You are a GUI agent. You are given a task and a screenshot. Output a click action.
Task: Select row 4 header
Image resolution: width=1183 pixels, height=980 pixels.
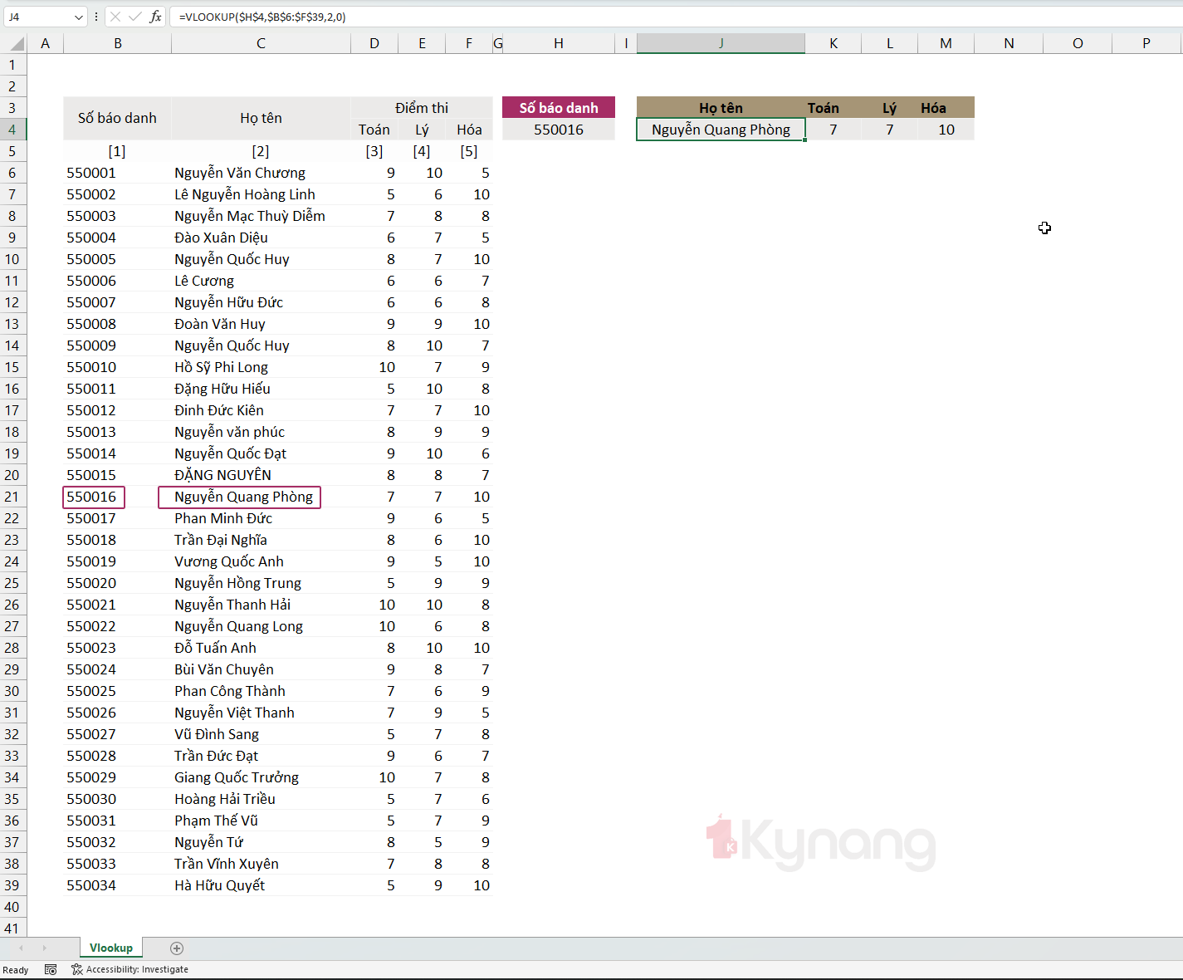tap(12, 130)
